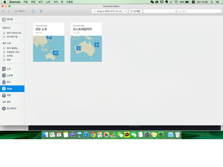Open the 노트 notes section

tap(12, 69)
